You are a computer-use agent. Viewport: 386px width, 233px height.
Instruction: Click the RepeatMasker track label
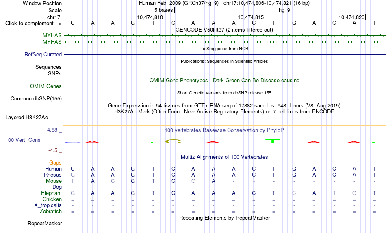45,223
